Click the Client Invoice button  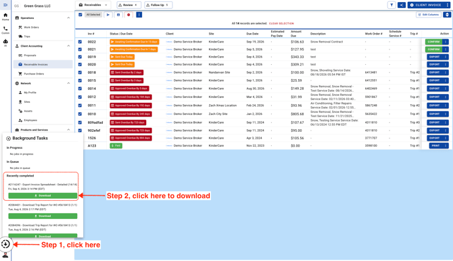pos(426,5)
